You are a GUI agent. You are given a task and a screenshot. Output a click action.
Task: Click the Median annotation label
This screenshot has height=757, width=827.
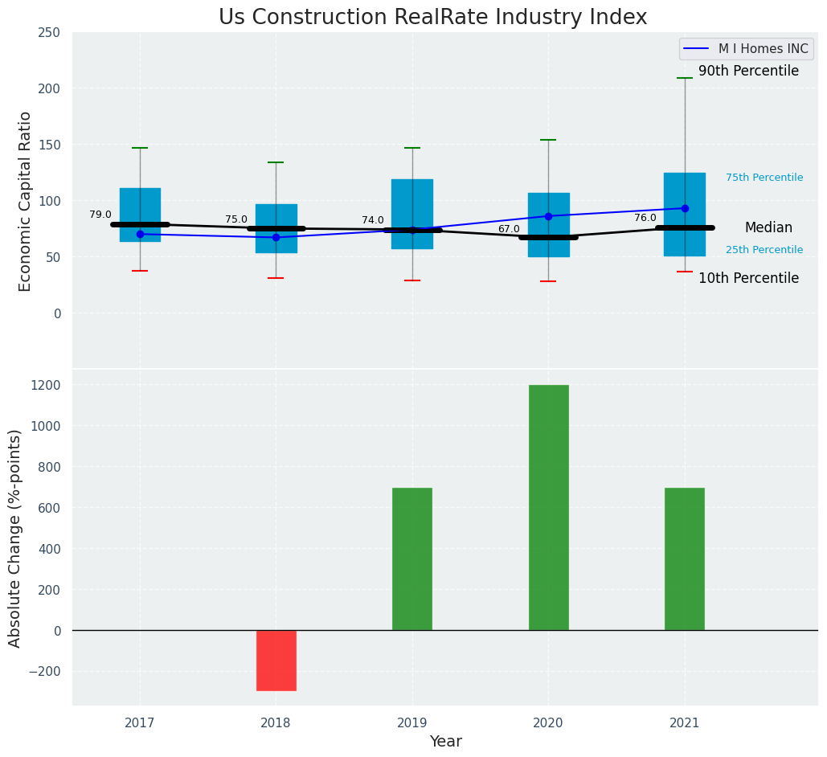tap(768, 228)
